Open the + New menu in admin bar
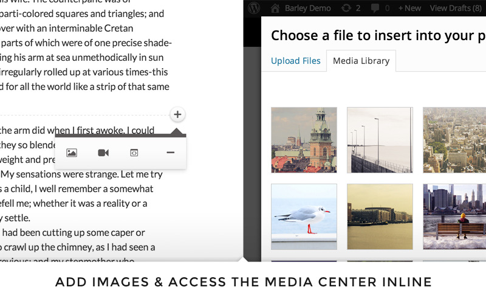Viewport: 486px width, 304px height. coord(409,8)
